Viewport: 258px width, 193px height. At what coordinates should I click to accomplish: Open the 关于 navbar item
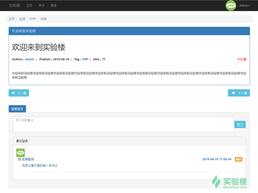tap(41, 6)
